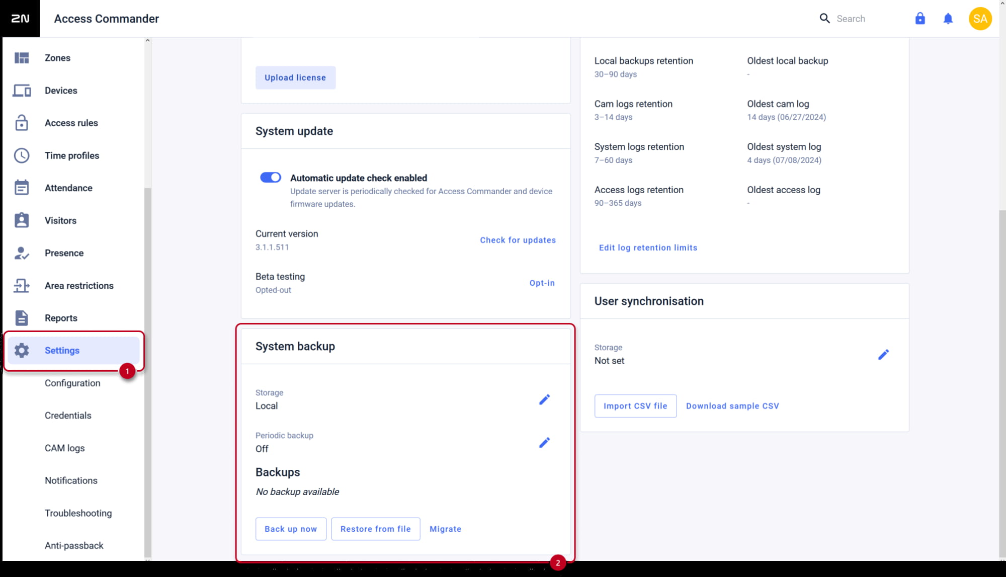This screenshot has width=1006, height=577.
Task: Edit Periodic backup with pencil icon
Action: tap(544, 443)
